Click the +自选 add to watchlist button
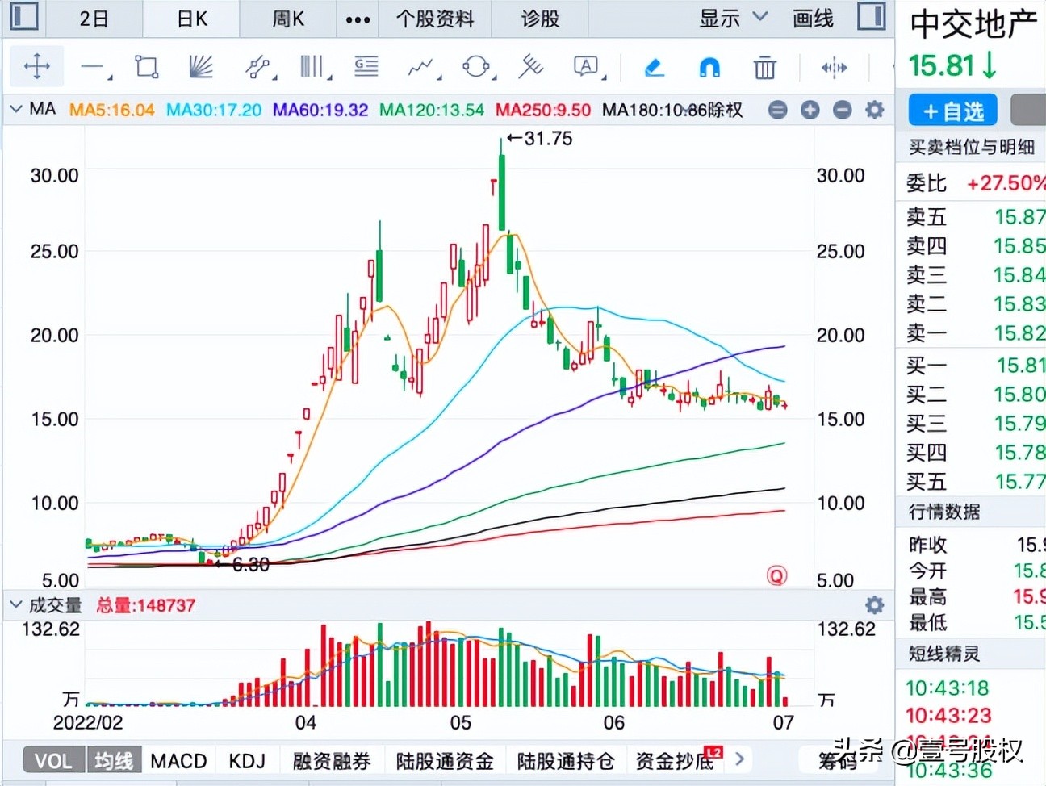This screenshot has width=1046, height=786. (952, 110)
